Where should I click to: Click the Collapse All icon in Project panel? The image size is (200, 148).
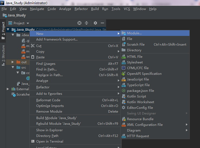(86, 23)
